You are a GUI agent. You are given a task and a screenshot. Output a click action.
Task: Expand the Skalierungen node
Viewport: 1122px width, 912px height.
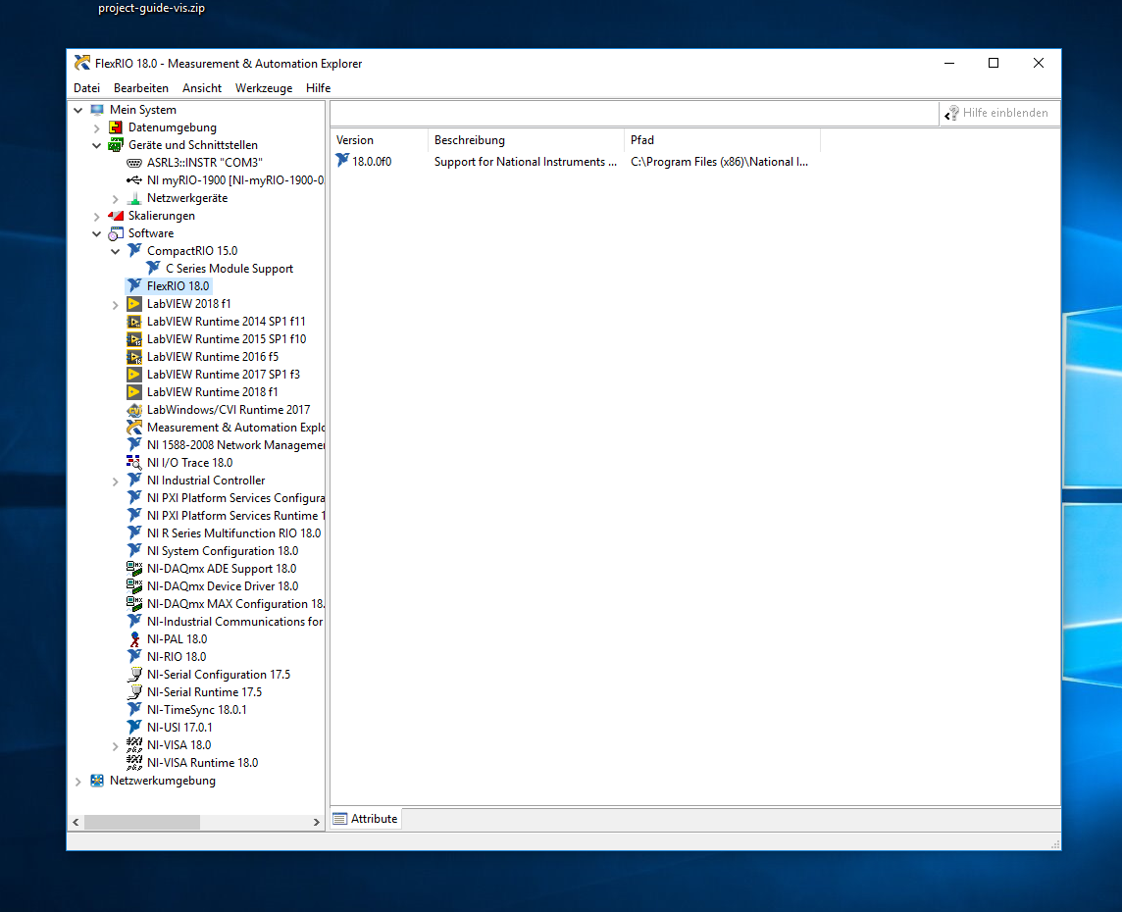tap(96, 216)
